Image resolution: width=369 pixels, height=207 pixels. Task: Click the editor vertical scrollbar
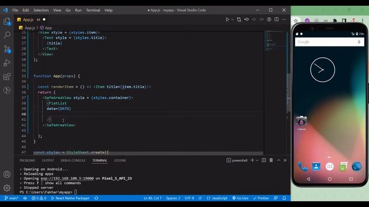(288, 93)
